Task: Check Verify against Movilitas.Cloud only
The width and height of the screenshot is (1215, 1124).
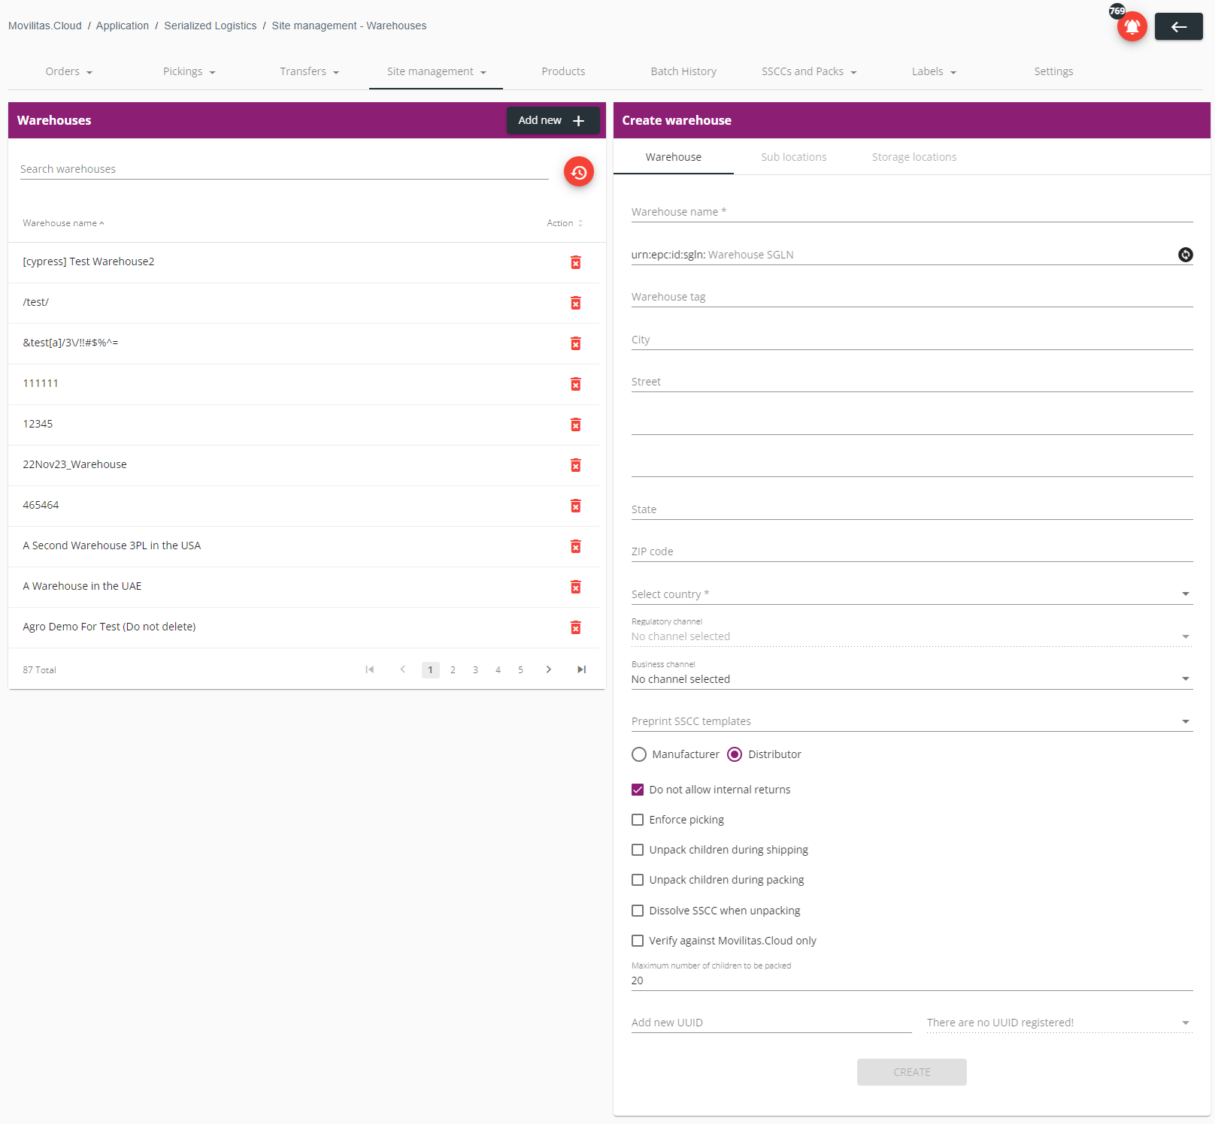Action: 638,941
